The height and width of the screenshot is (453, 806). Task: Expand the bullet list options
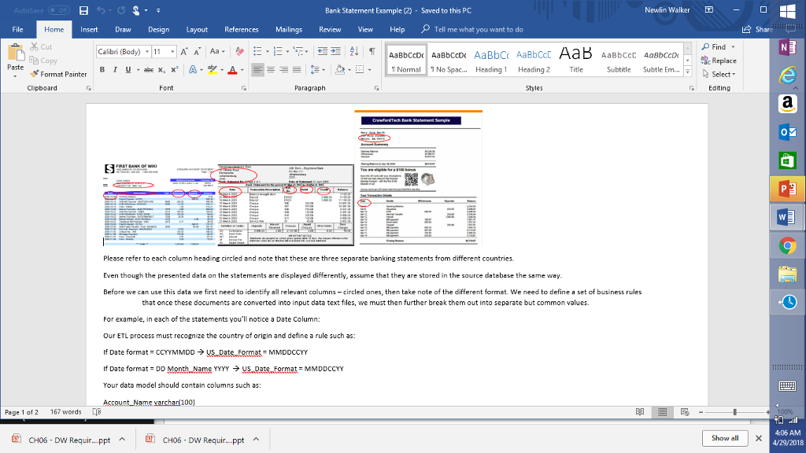269,50
